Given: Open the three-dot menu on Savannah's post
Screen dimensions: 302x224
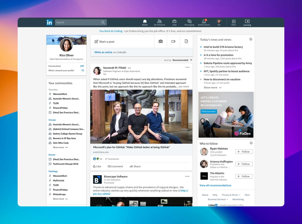Looking at the screenshot, I should 187,67.
